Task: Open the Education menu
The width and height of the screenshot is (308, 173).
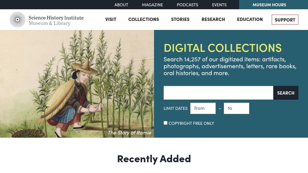Action: point(250,19)
